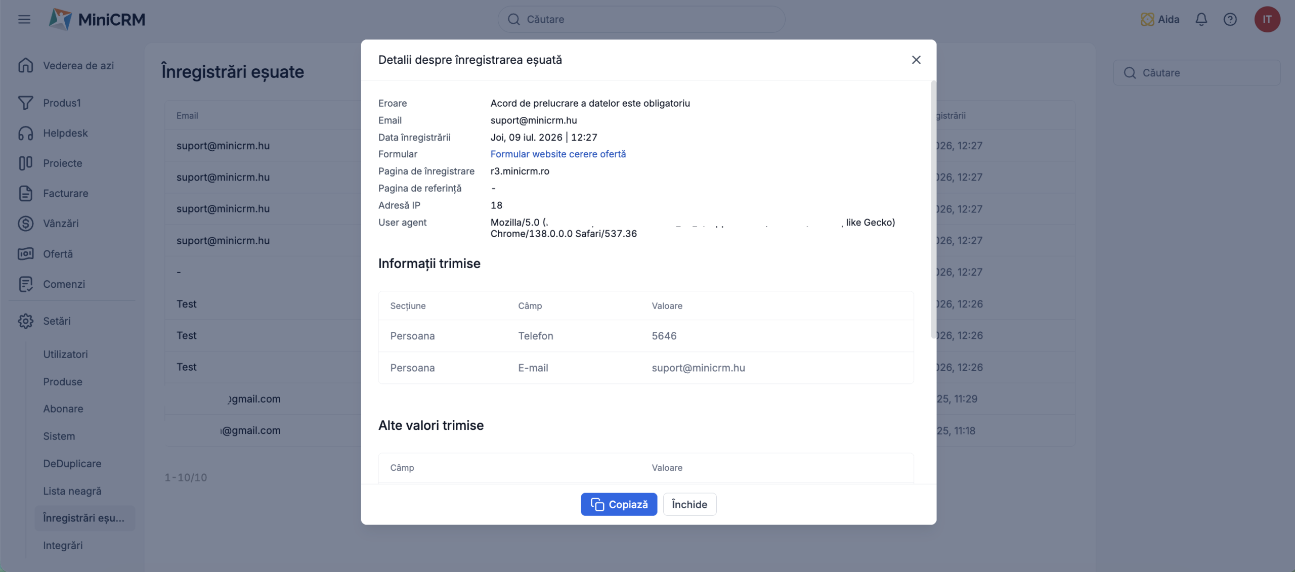
Task: Open Abonare settings
Action: point(63,408)
